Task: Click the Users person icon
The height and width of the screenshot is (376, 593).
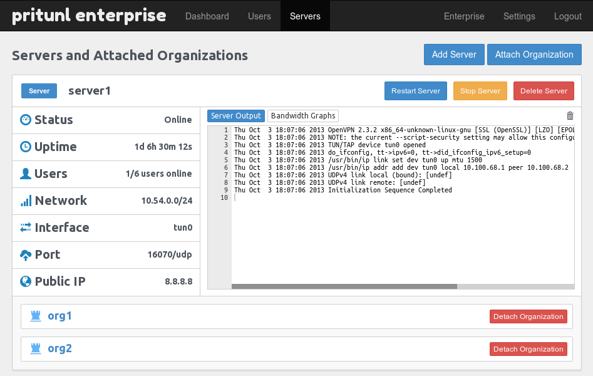Action: pos(26,174)
